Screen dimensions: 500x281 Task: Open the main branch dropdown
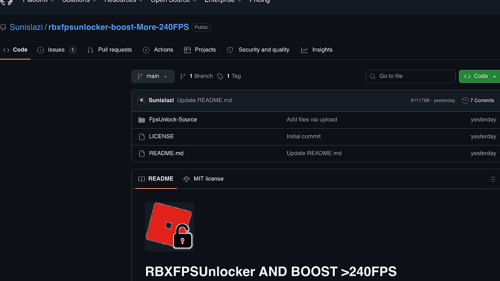pyautogui.click(x=153, y=76)
